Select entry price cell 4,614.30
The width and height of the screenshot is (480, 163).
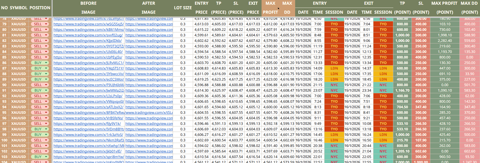202,90
